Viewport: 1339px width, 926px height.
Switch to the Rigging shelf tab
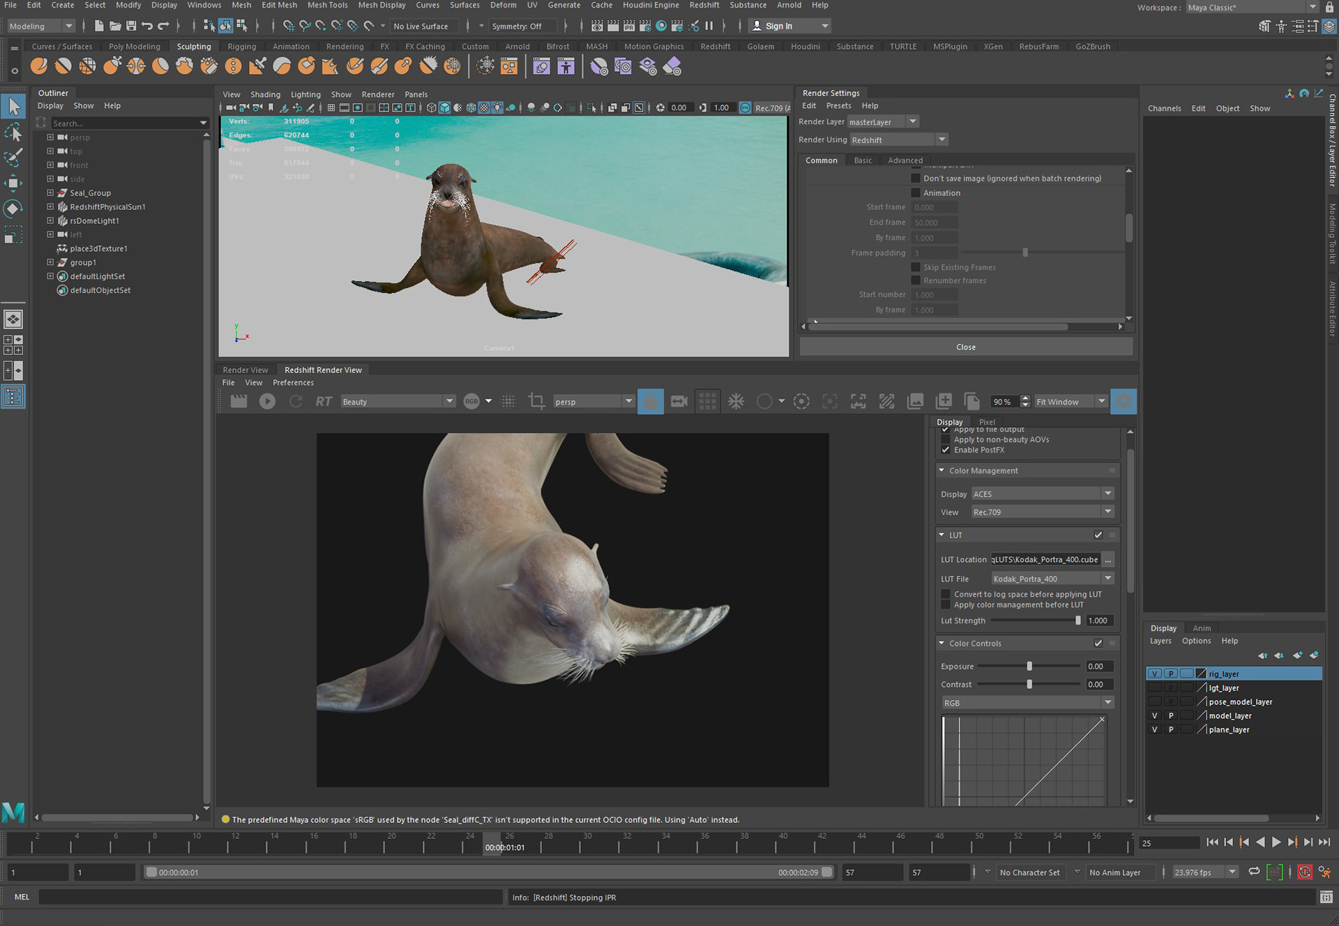click(x=241, y=47)
